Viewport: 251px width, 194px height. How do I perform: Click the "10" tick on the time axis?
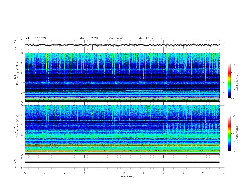click(223, 173)
